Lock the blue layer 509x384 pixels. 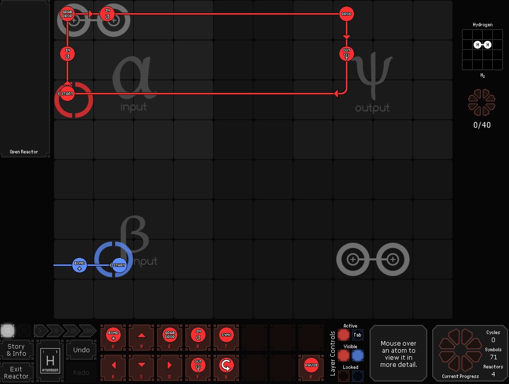(x=358, y=376)
